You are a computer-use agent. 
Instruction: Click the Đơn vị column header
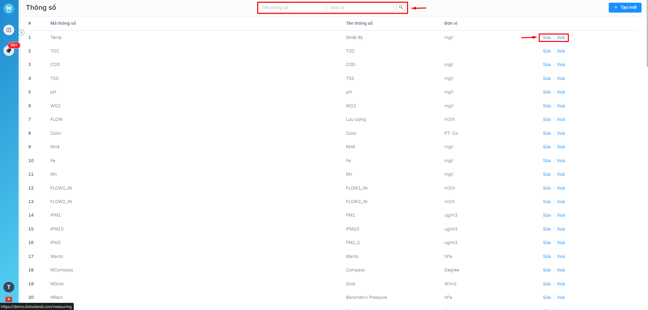tap(451, 23)
